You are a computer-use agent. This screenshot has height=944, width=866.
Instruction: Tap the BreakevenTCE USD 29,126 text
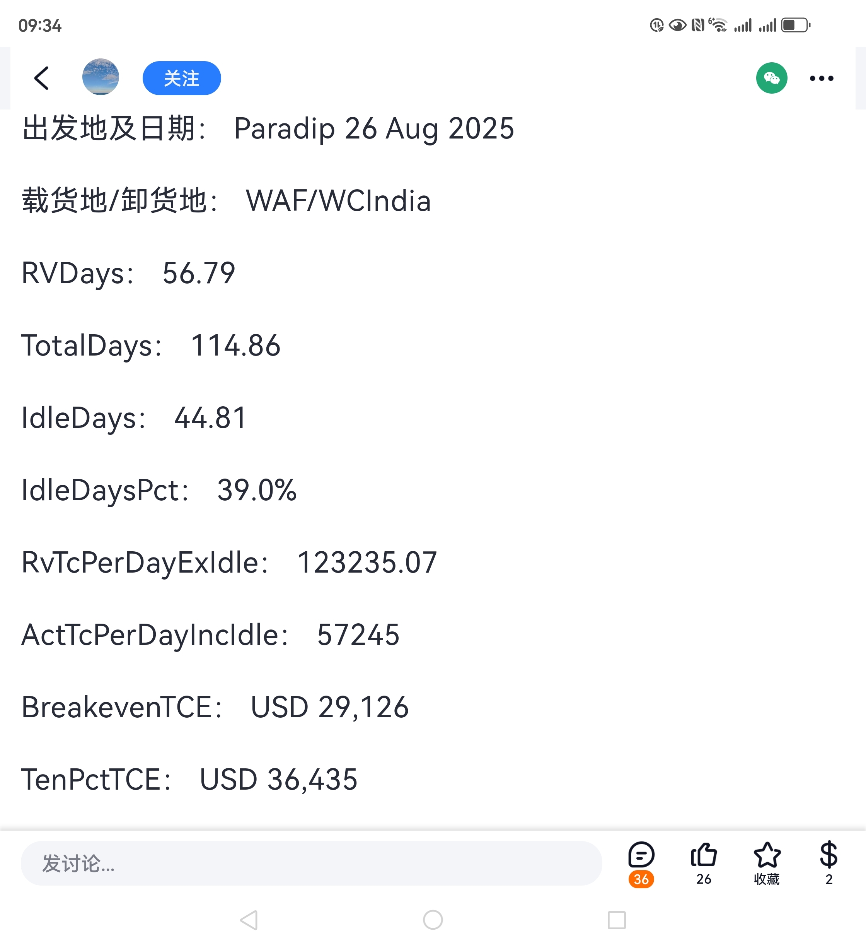pyautogui.click(x=215, y=707)
